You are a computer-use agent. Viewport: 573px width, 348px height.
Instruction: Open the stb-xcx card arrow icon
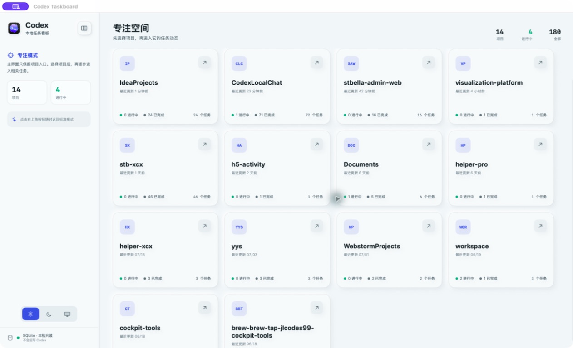[x=205, y=145]
